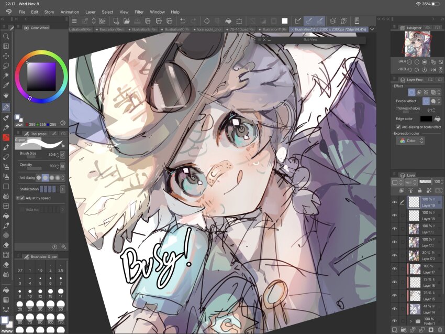Expand the Folder 1 layer folder

click(410, 321)
